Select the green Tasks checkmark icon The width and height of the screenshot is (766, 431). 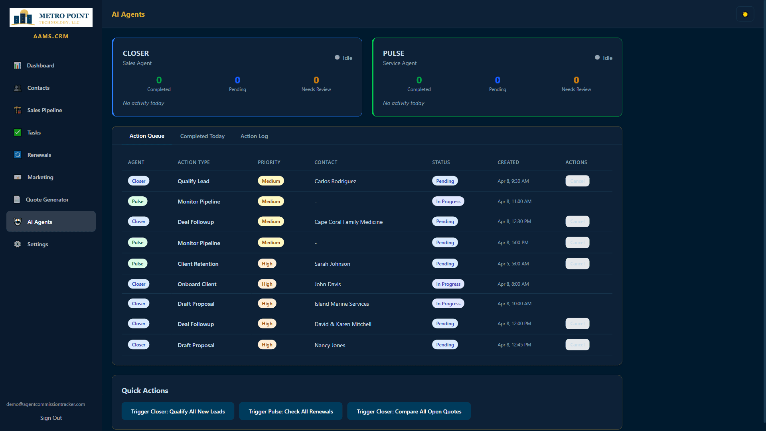[x=18, y=132]
